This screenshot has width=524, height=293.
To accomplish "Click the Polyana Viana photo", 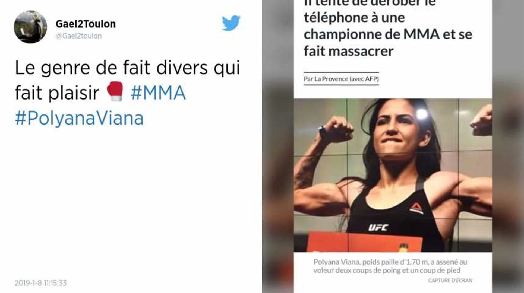I will 393,175.
